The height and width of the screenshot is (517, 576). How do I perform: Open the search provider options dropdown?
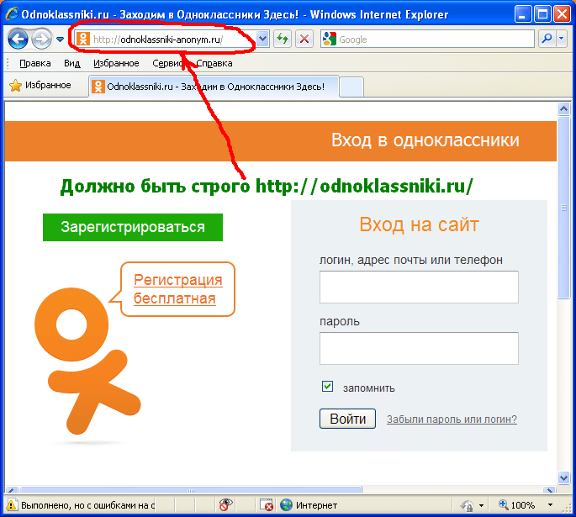click(561, 39)
